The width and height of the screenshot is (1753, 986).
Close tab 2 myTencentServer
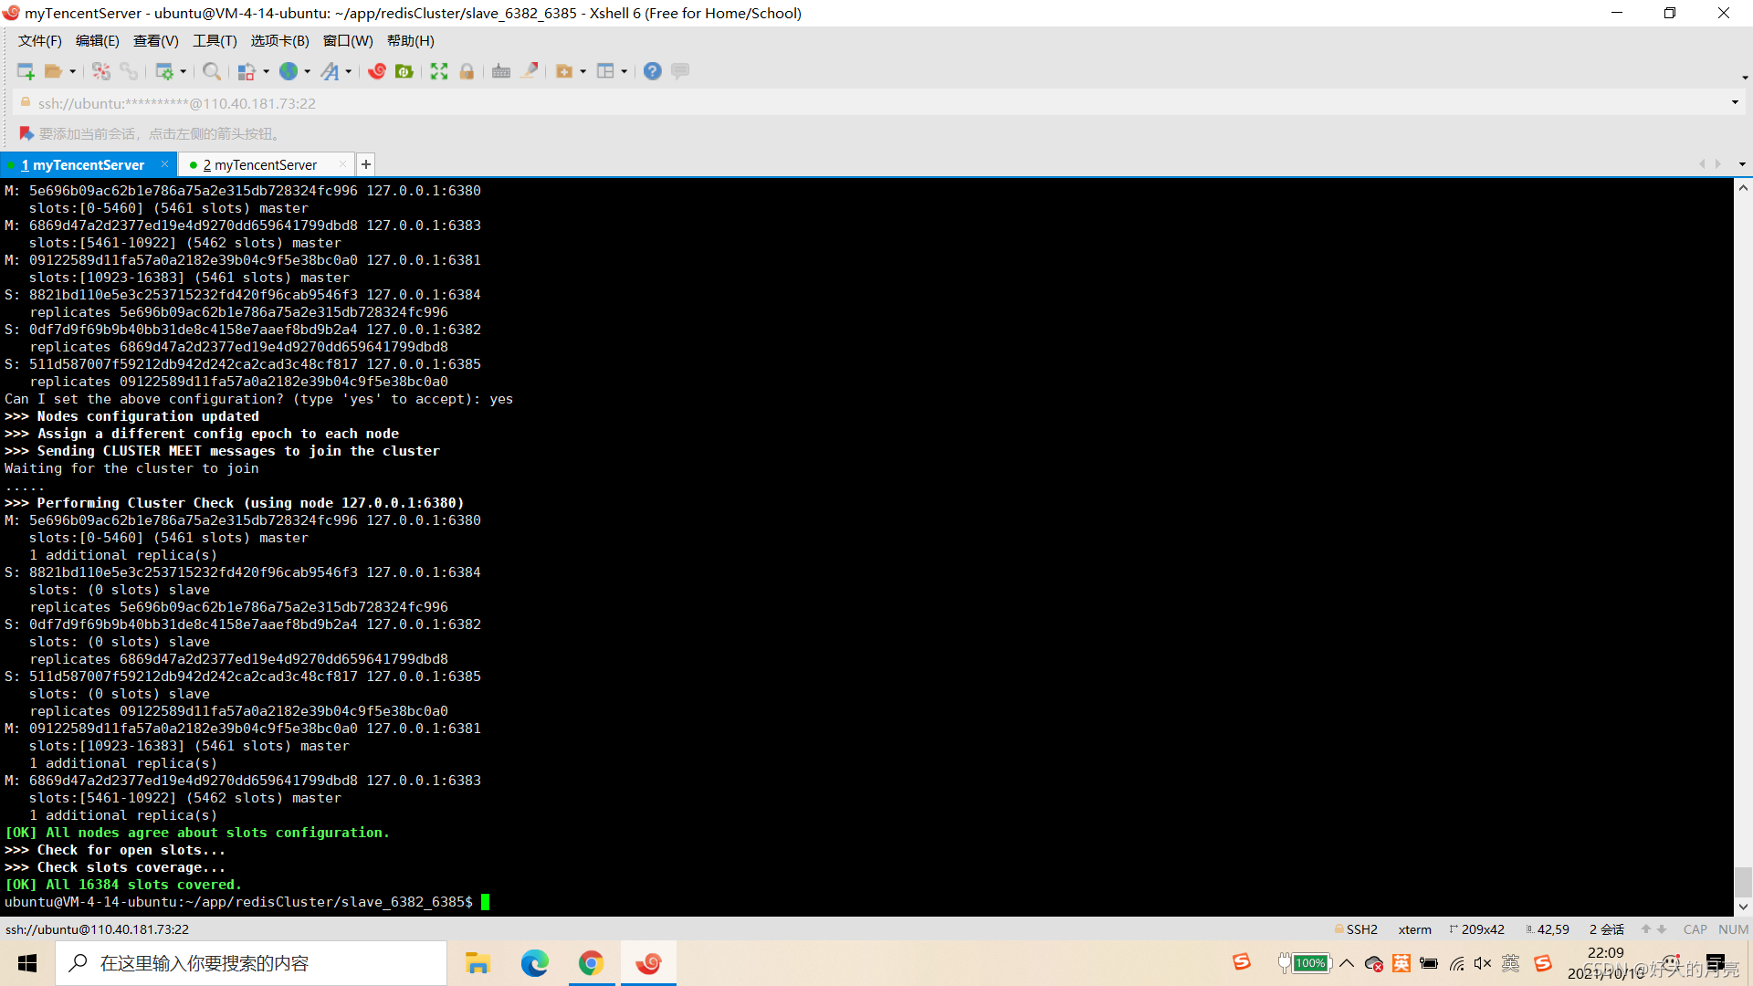tap(342, 164)
